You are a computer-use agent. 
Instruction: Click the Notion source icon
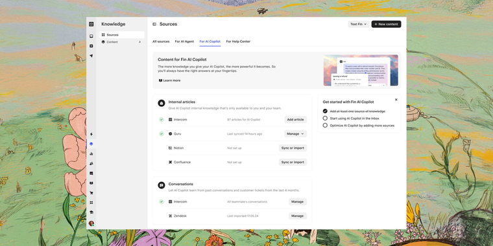[x=171, y=148]
